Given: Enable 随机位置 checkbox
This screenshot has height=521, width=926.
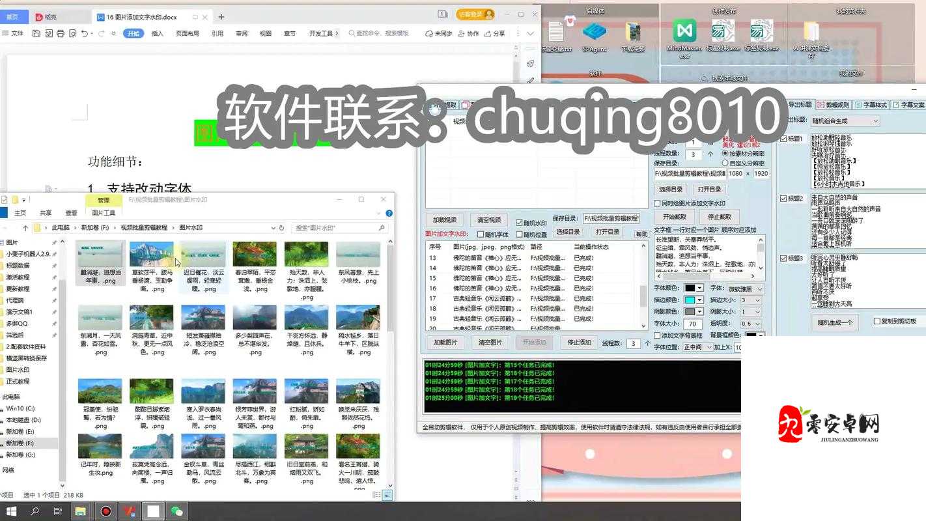Looking at the screenshot, I should coord(519,234).
